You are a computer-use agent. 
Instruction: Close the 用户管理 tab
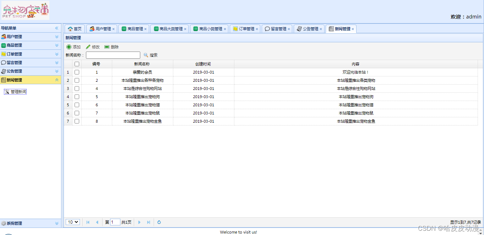114,29
